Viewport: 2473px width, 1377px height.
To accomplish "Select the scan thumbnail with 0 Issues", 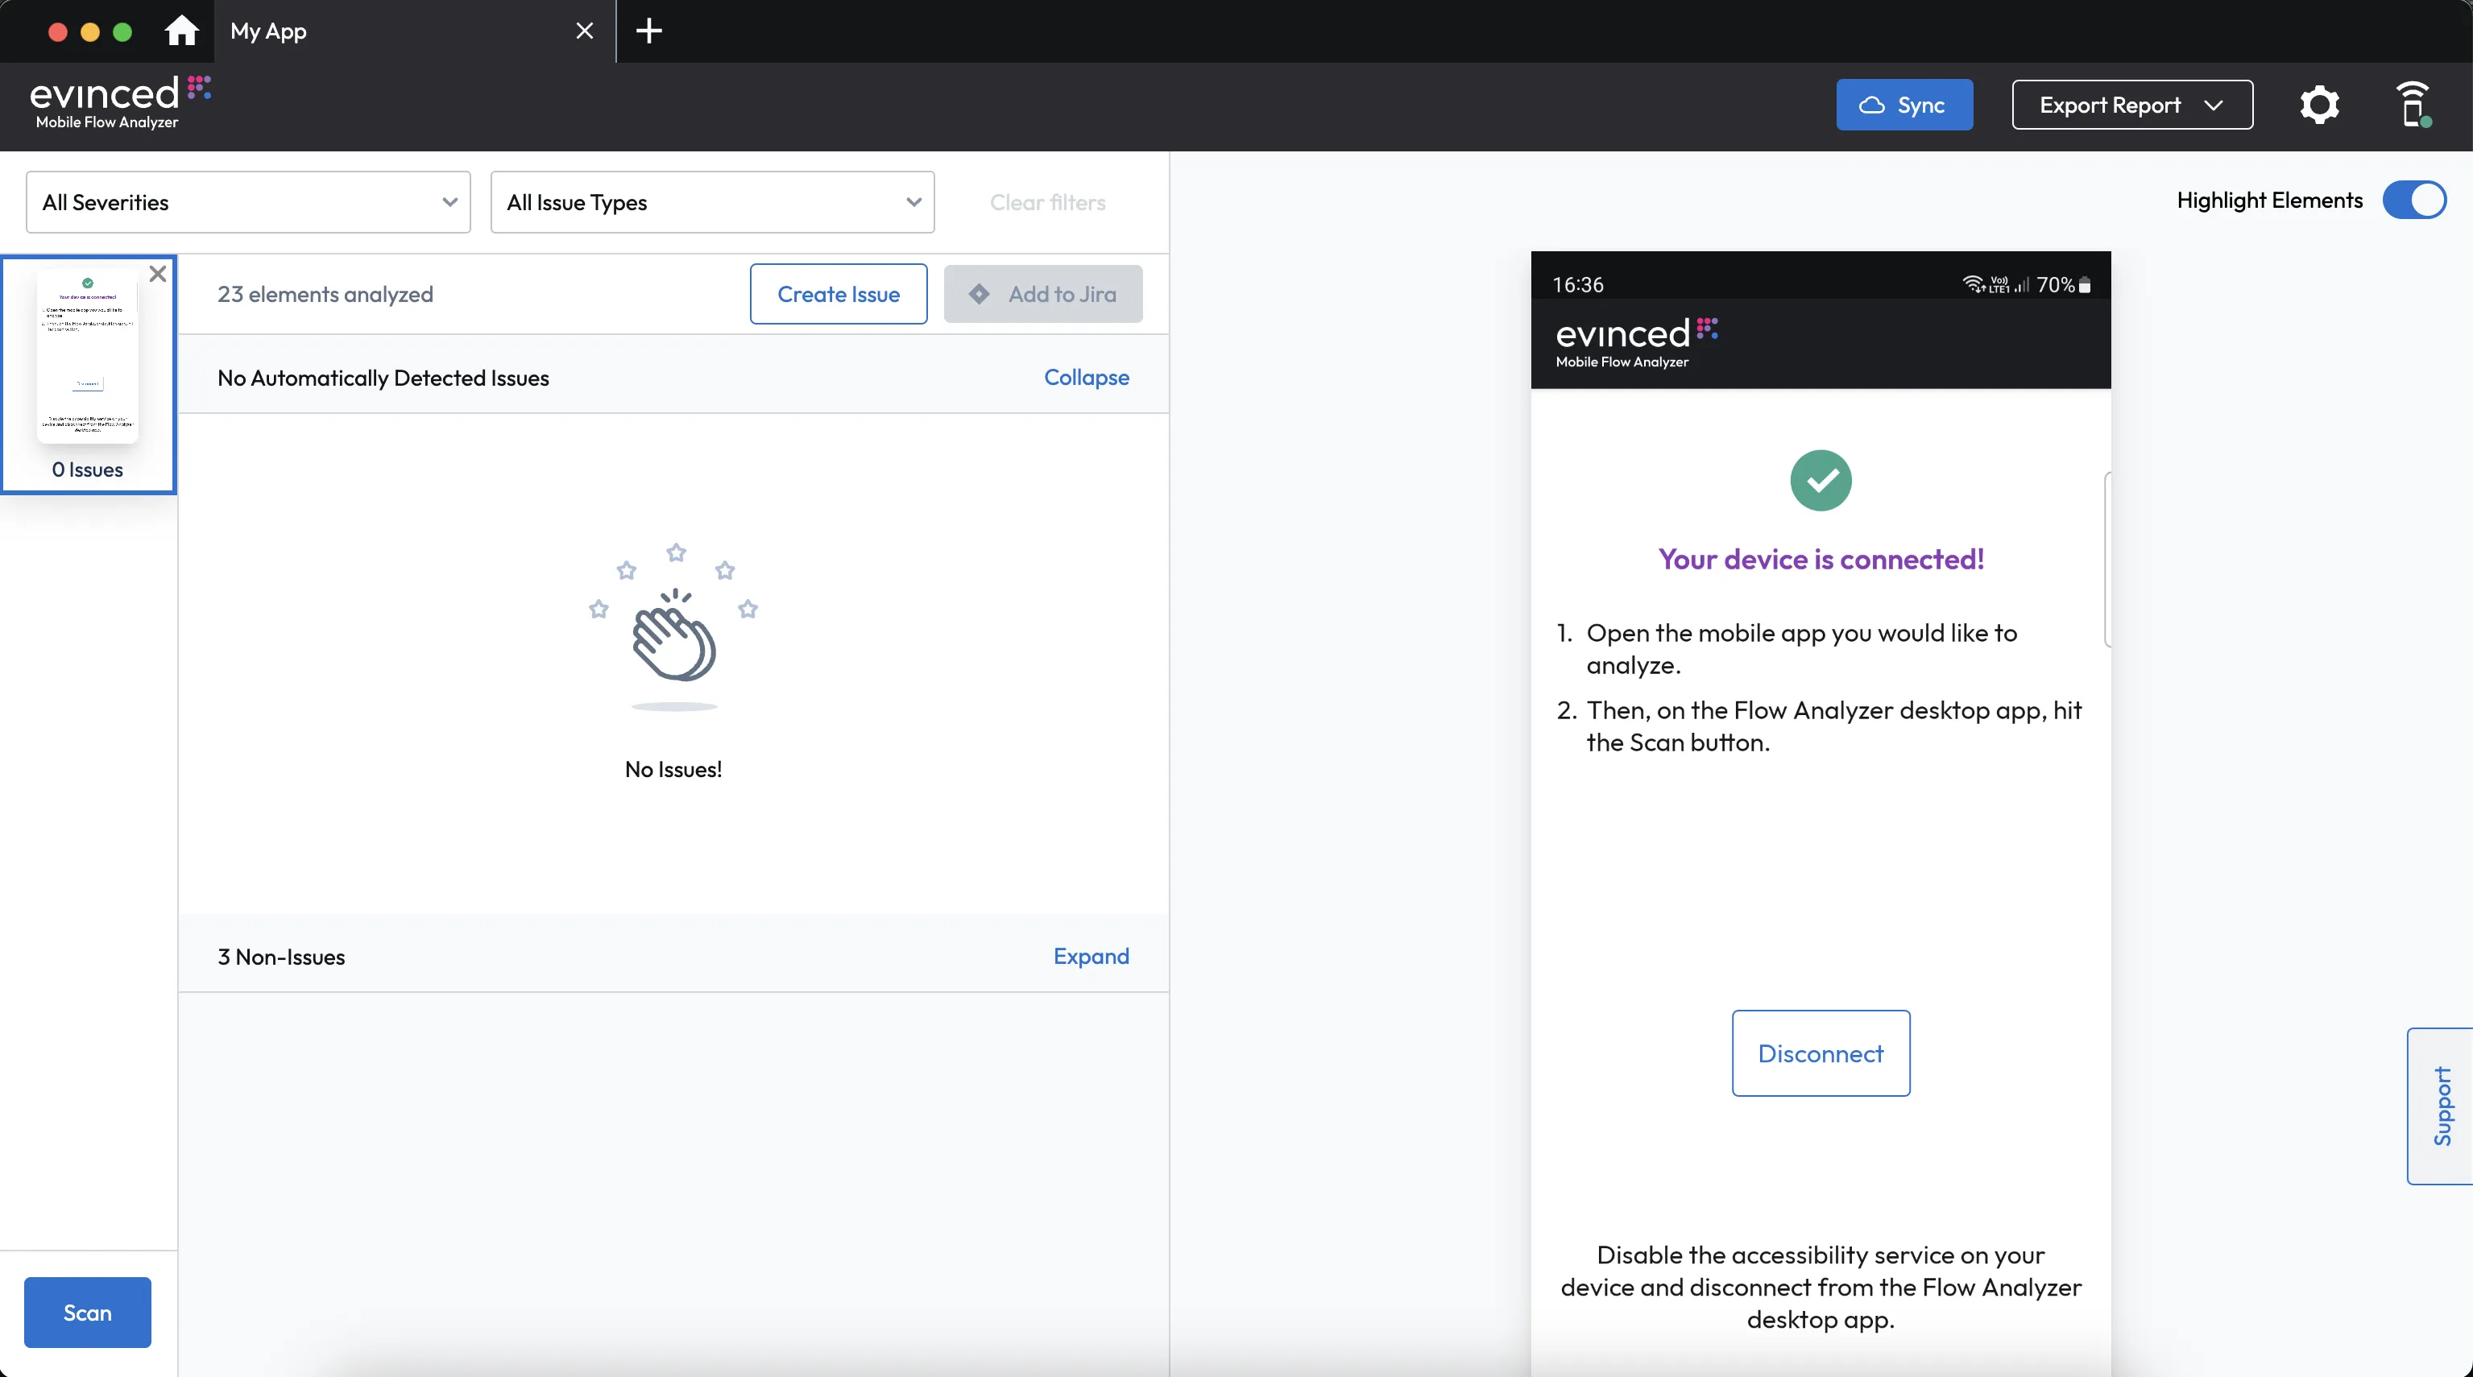I will click(87, 374).
